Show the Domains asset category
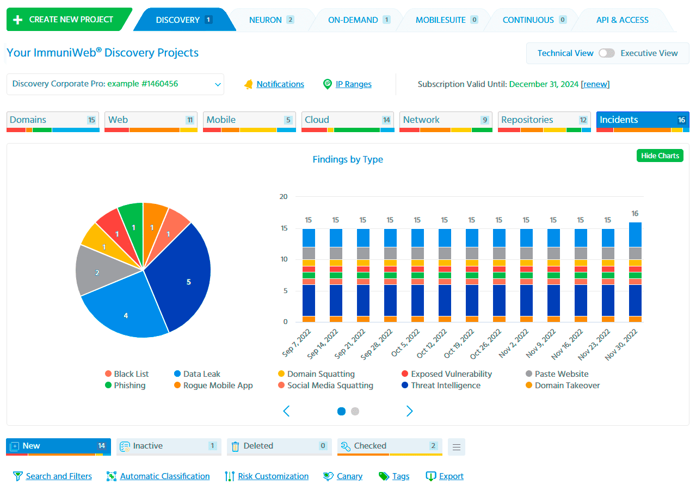The image size is (696, 491). [x=53, y=122]
